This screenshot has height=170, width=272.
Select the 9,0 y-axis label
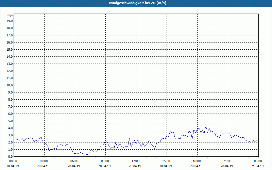(10, 92)
